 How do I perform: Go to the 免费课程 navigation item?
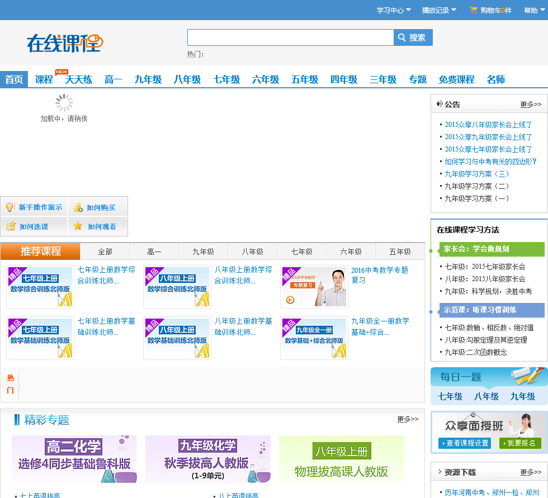point(456,79)
